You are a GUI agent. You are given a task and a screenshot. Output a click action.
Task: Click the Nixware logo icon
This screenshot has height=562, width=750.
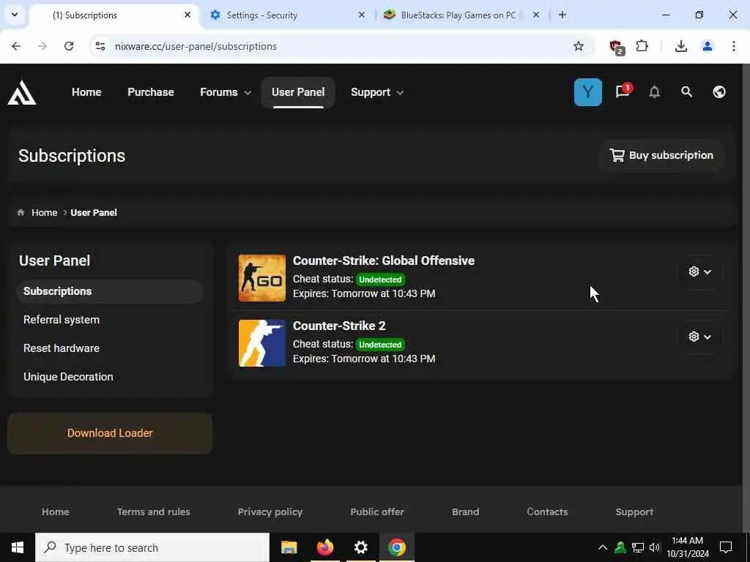coord(21,92)
